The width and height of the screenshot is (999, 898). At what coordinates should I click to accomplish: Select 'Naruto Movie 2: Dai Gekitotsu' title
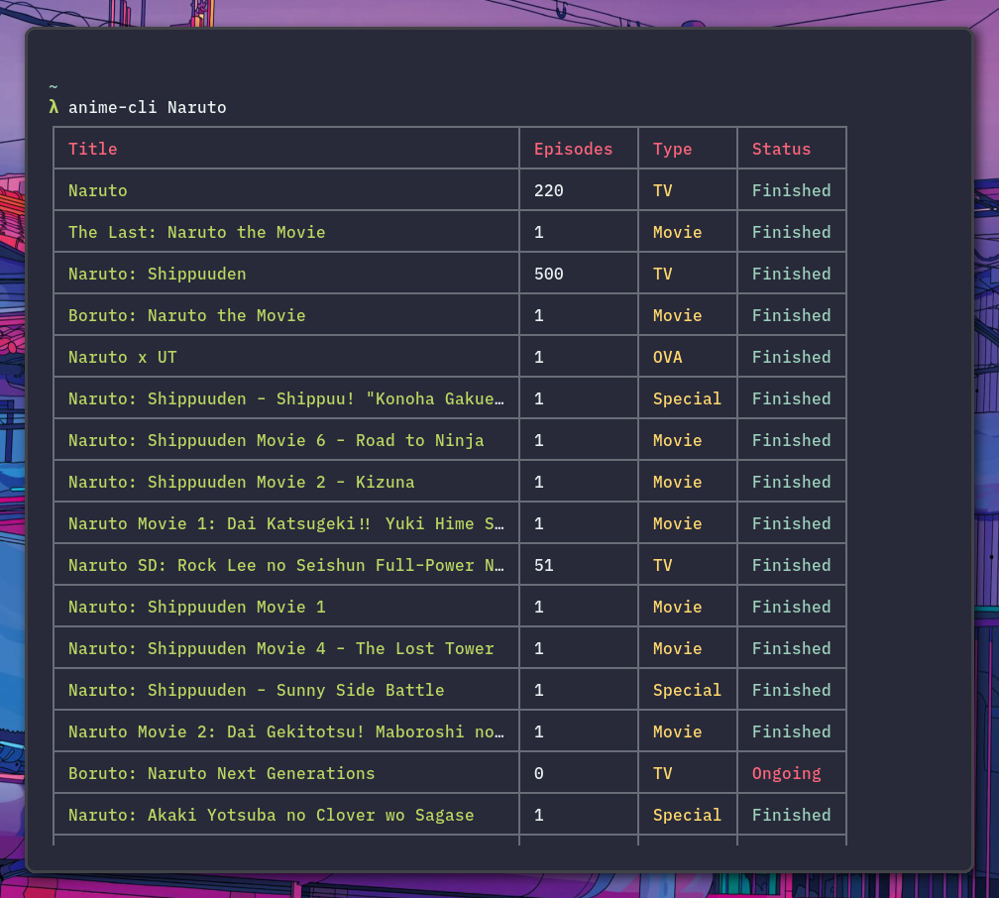click(x=286, y=731)
